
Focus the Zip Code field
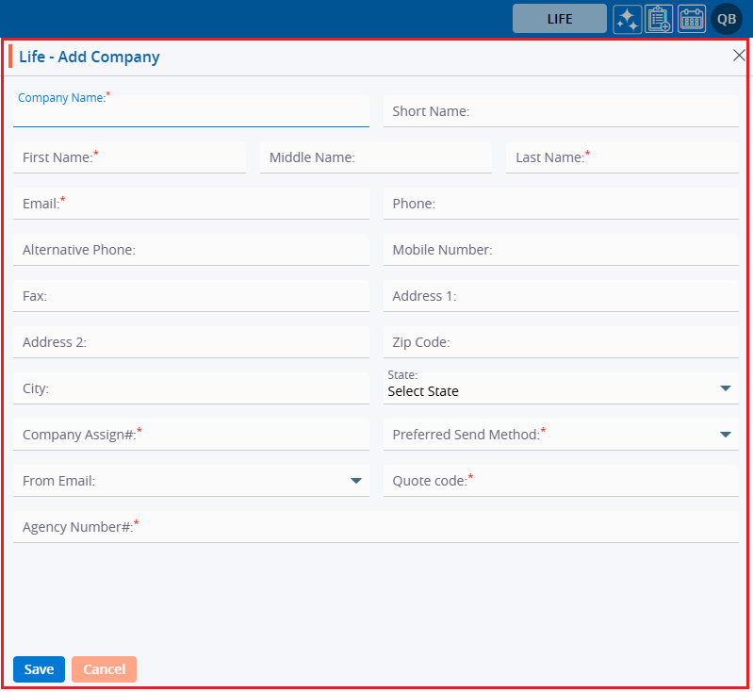click(x=561, y=342)
